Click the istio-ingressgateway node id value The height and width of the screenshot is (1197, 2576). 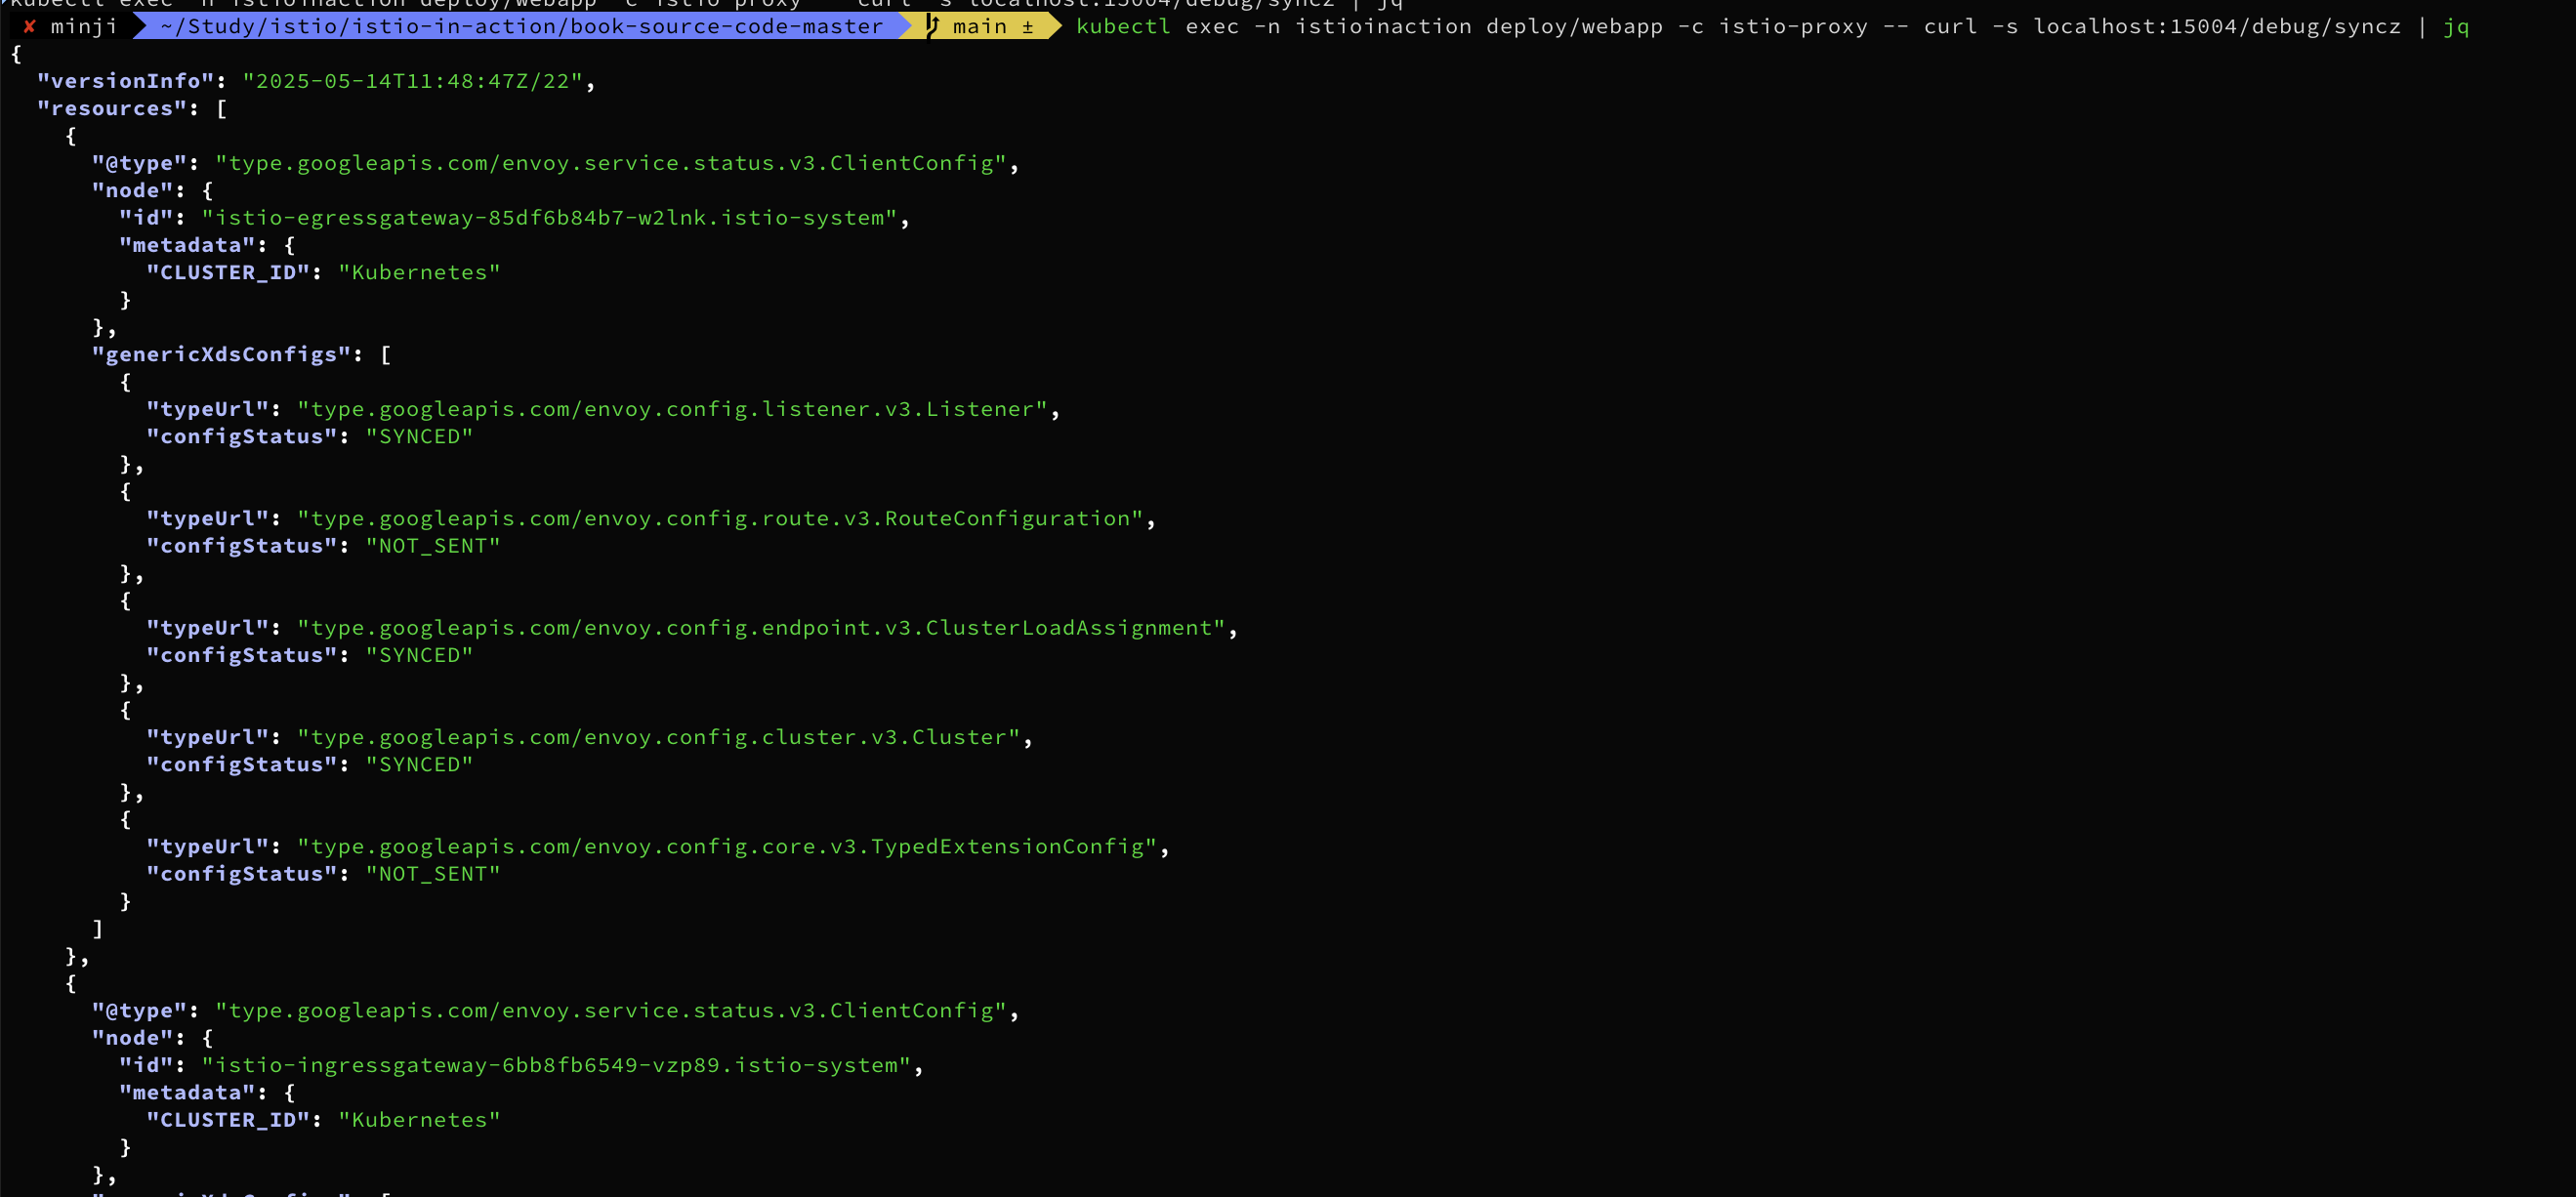pos(556,1065)
